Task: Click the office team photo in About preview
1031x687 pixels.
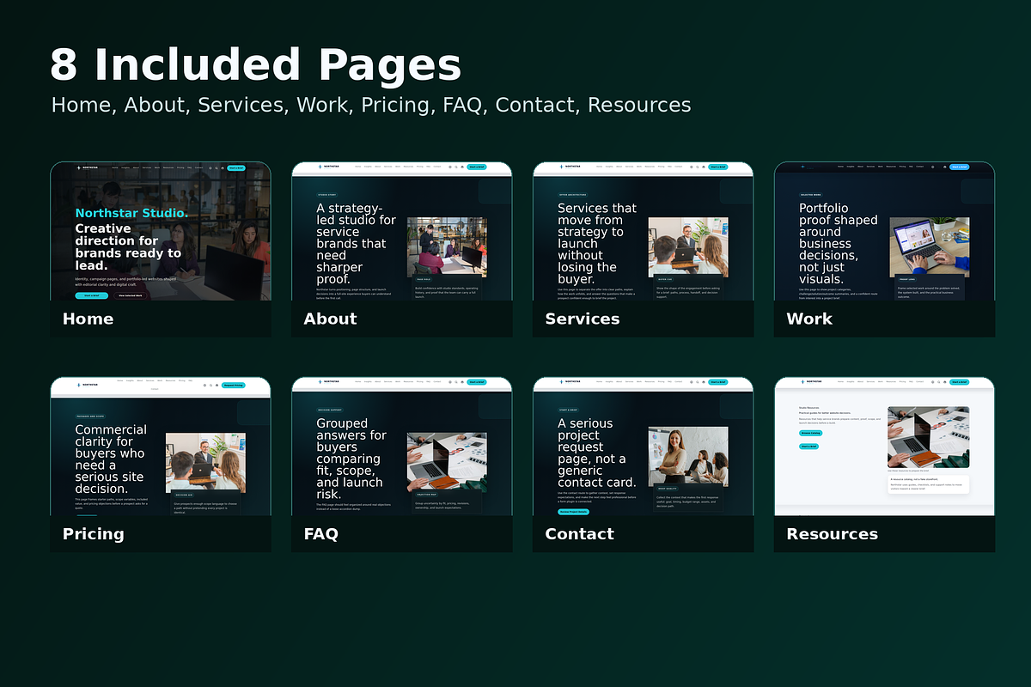Action: 447,246
